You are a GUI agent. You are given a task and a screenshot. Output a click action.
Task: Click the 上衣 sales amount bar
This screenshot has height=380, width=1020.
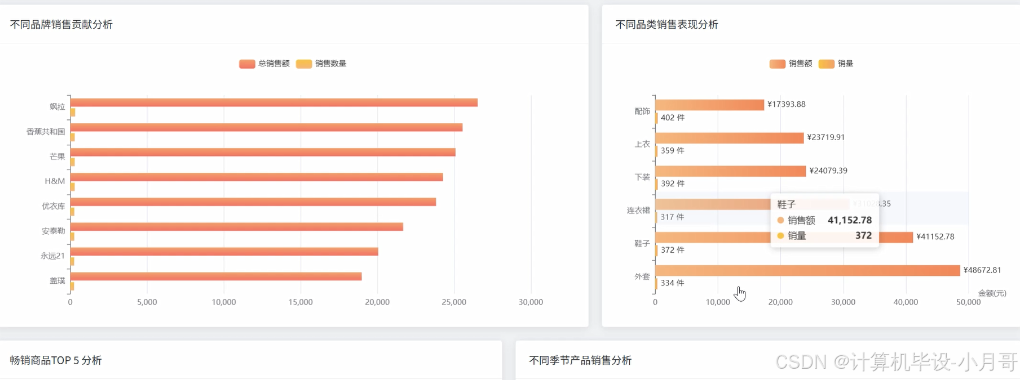(730, 138)
